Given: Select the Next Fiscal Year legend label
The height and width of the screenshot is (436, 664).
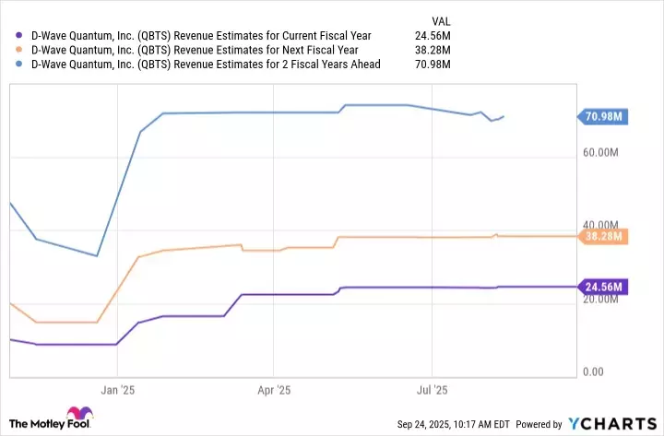Looking at the screenshot, I should (x=194, y=50).
